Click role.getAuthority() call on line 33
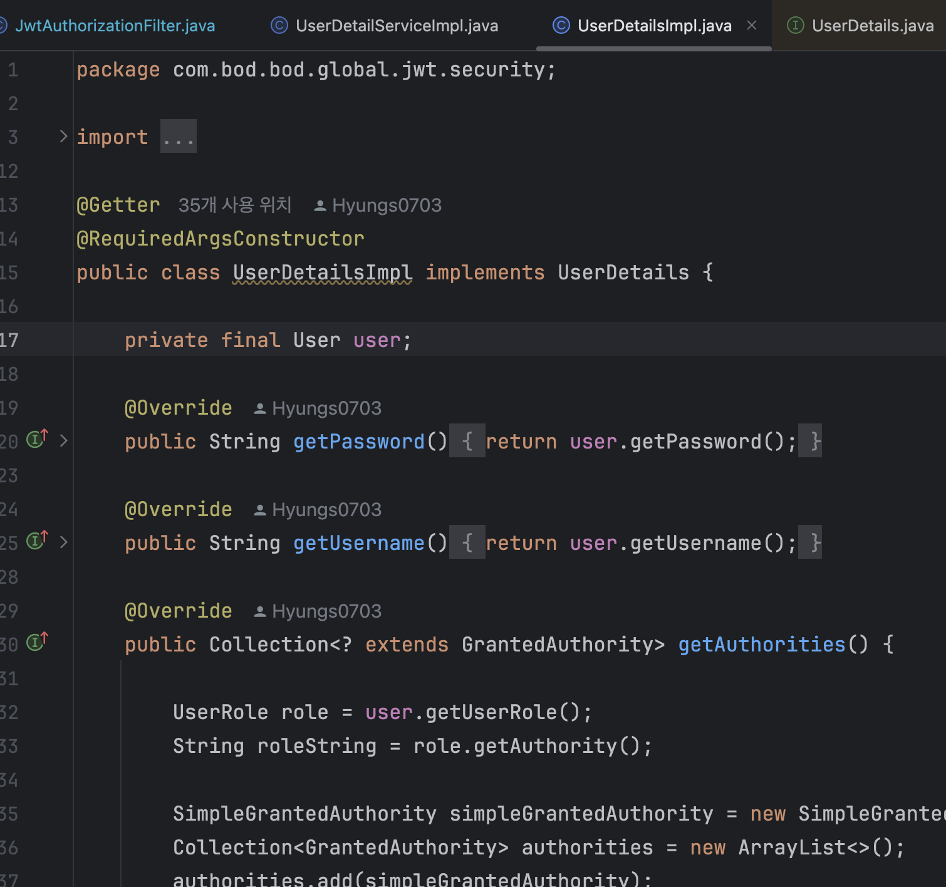This screenshot has height=887, width=946. [x=526, y=746]
